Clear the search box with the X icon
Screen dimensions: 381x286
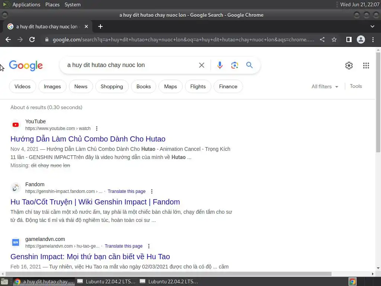point(201,65)
